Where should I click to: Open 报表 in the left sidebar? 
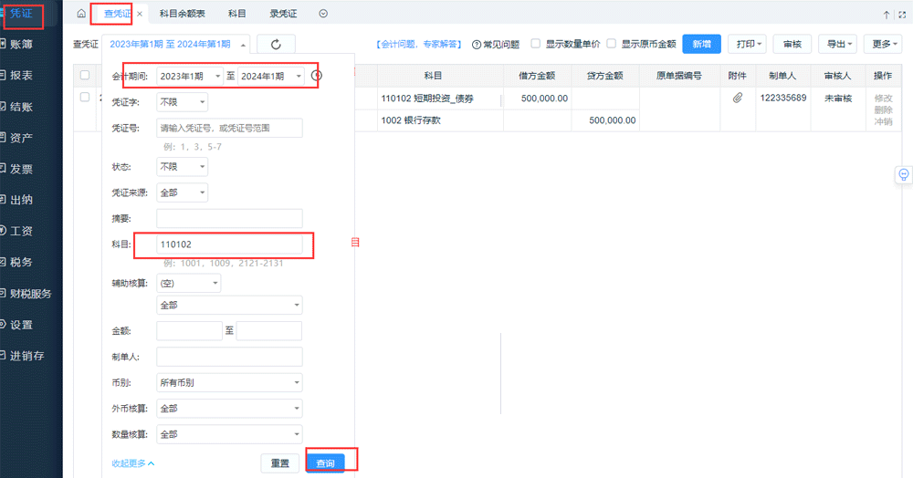[22, 76]
